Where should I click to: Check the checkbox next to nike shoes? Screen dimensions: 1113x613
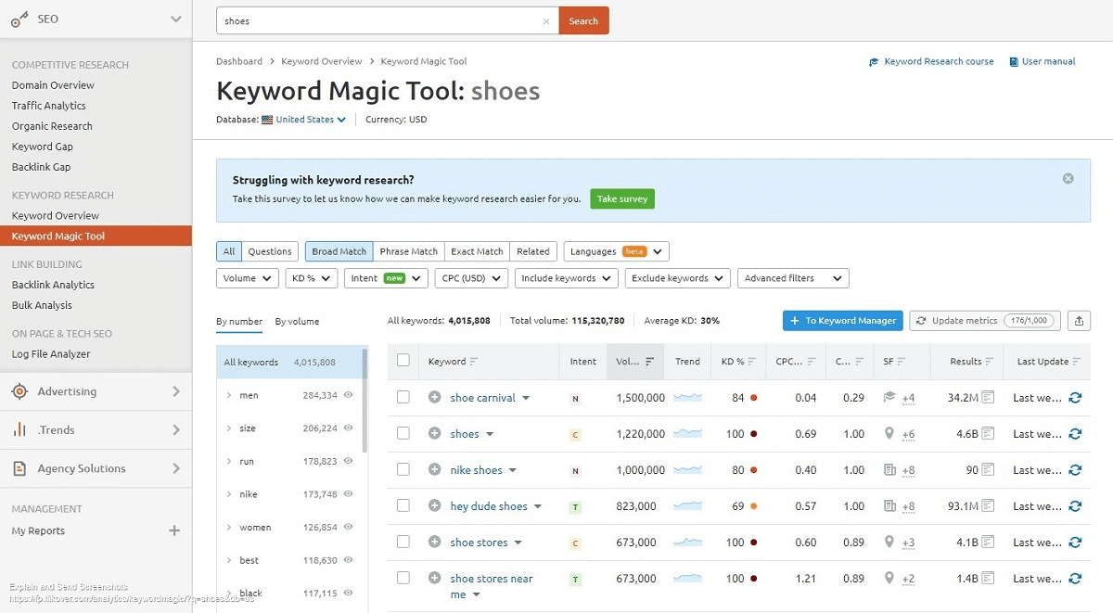403,469
